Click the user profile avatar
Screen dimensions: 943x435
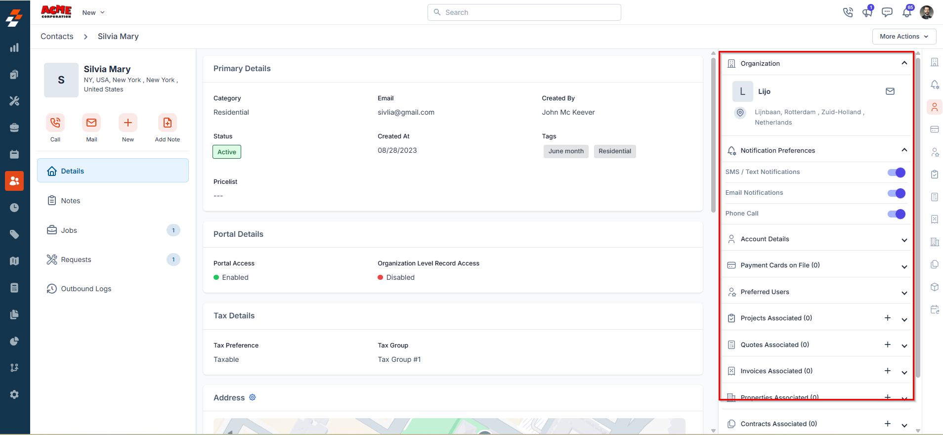click(x=927, y=12)
